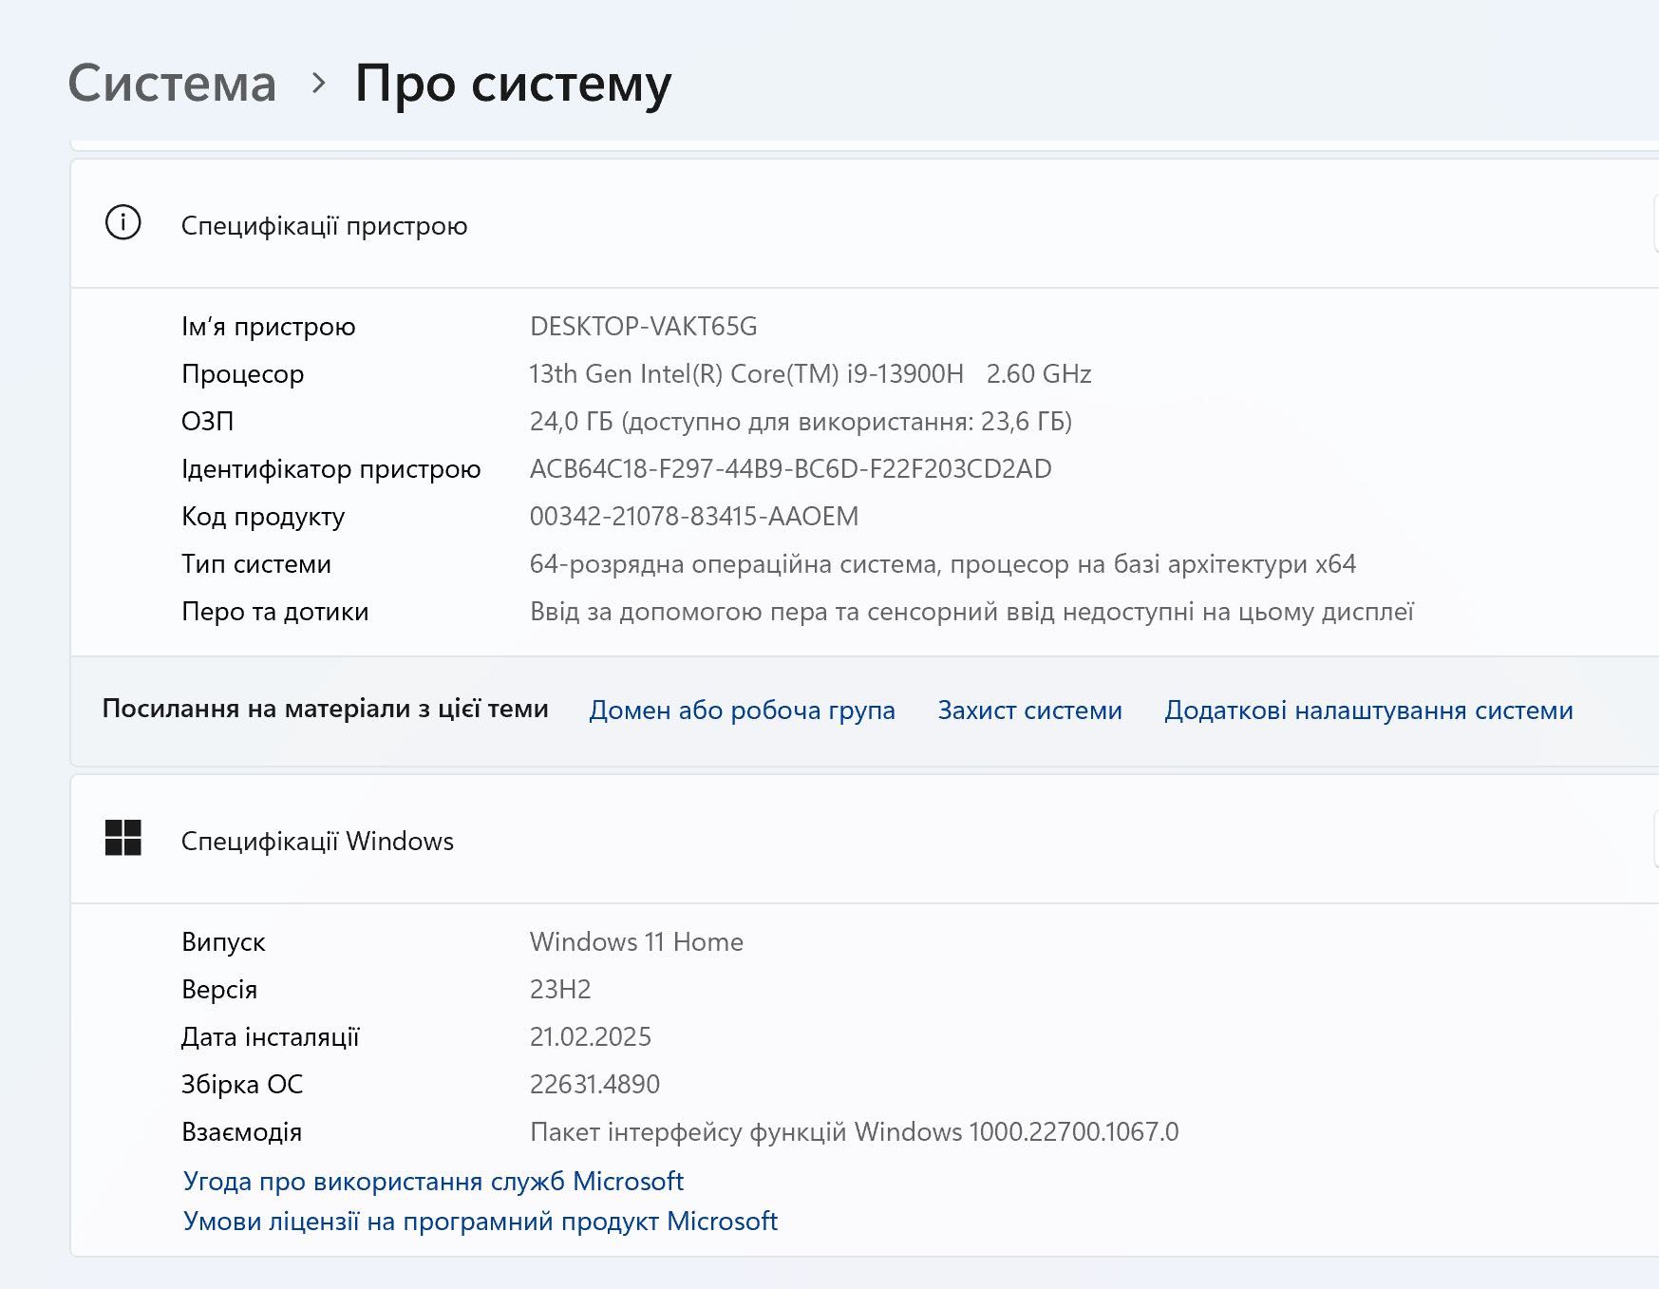Viewport: 1659px width, 1289px height.
Task: Click the breadcrumb chevron separator
Action: coord(319,85)
